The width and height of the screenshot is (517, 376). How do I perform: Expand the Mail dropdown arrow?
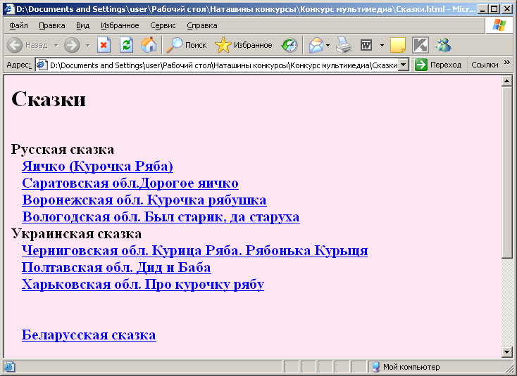[x=328, y=45]
